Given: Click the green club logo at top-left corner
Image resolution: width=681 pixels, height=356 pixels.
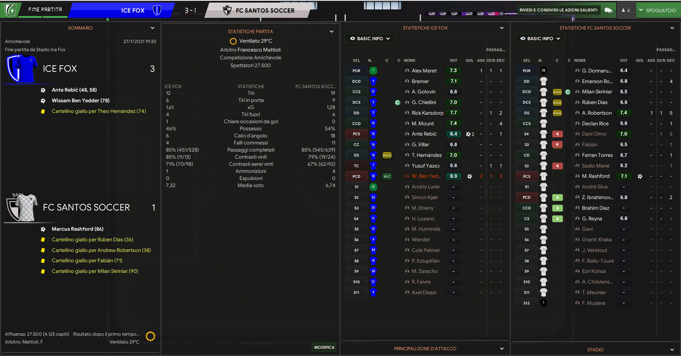Looking at the screenshot, I should (11, 10).
